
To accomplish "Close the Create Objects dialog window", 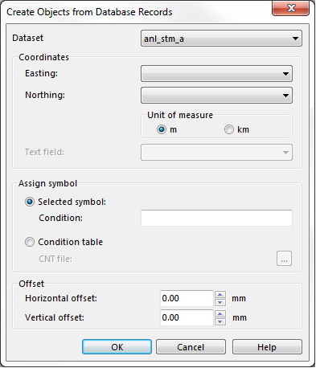I will [x=291, y=8].
